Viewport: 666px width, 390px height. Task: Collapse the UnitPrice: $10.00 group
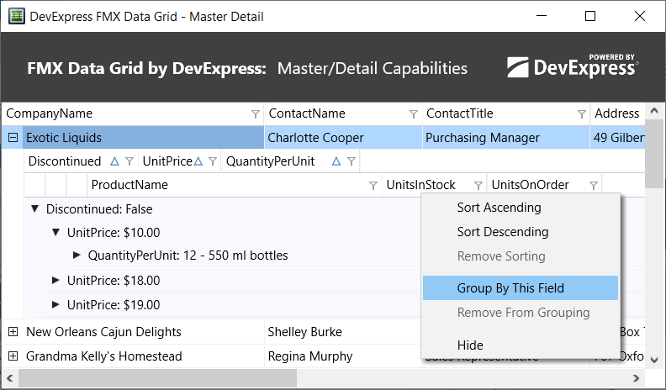pyautogui.click(x=55, y=232)
